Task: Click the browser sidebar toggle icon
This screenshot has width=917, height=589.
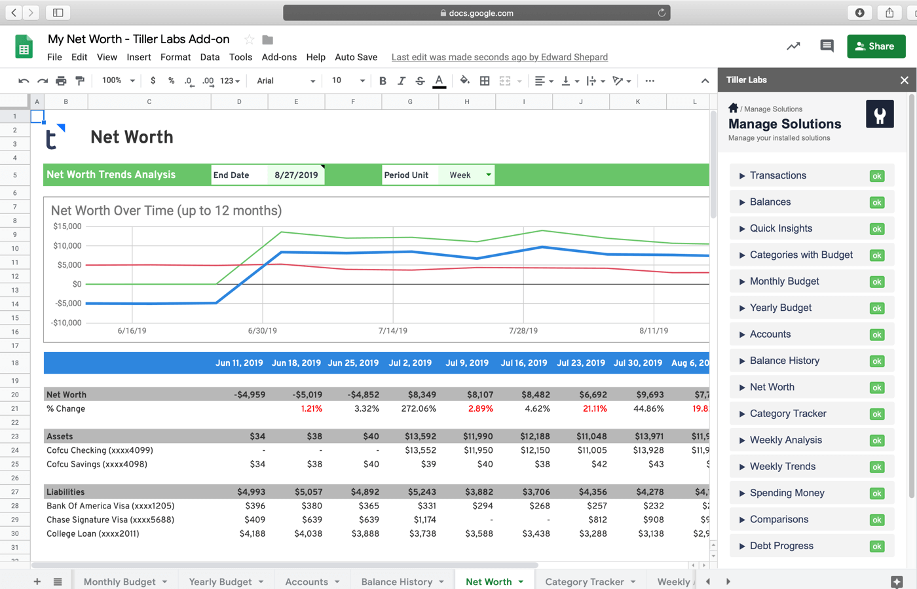Action: pos(58,12)
